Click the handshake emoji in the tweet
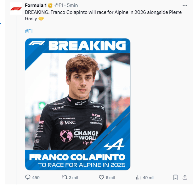193x185 pixels. click(x=41, y=19)
